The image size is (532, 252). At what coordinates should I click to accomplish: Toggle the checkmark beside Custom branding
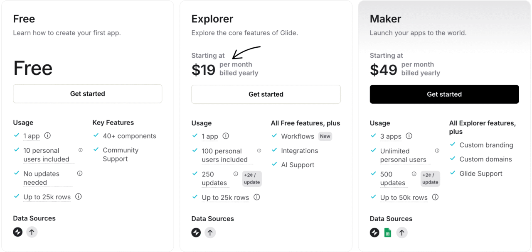(x=452, y=145)
